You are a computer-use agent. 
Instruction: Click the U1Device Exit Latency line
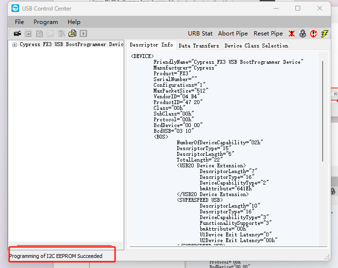point(235,234)
